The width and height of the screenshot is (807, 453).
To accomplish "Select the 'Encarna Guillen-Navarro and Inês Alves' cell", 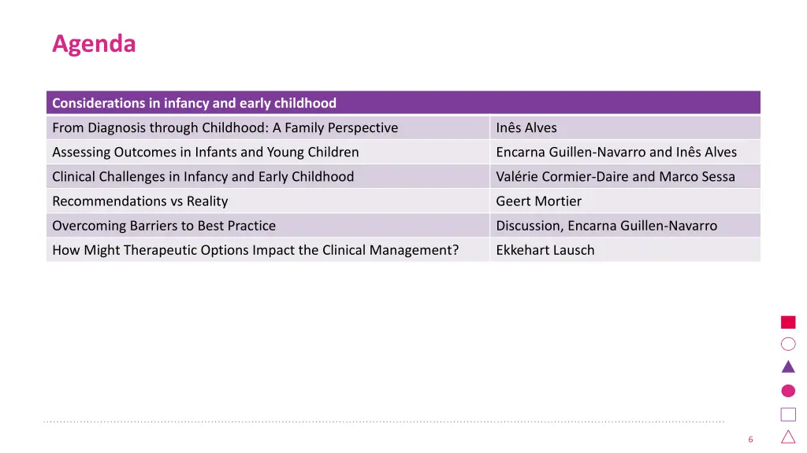I will point(625,152).
